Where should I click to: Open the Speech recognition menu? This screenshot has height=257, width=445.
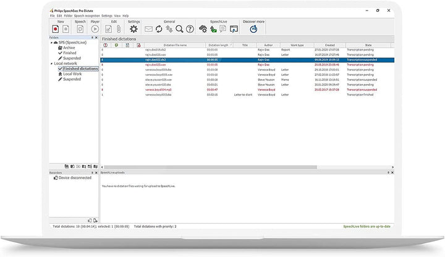[x=87, y=16]
